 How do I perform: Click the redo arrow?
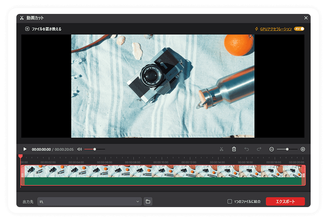259,149
